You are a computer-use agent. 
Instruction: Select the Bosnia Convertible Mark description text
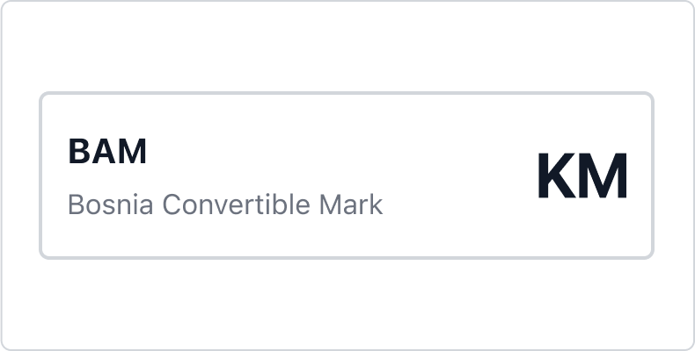pos(225,205)
